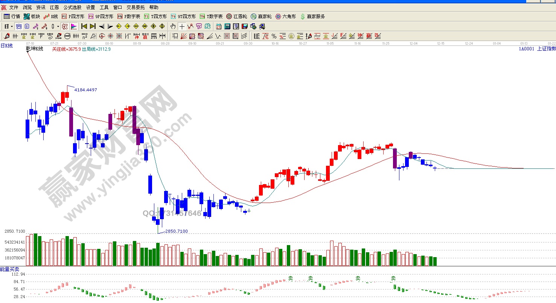Open the calculator tool icon
The width and height of the screenshot is (556, 303).
[227, 26]
